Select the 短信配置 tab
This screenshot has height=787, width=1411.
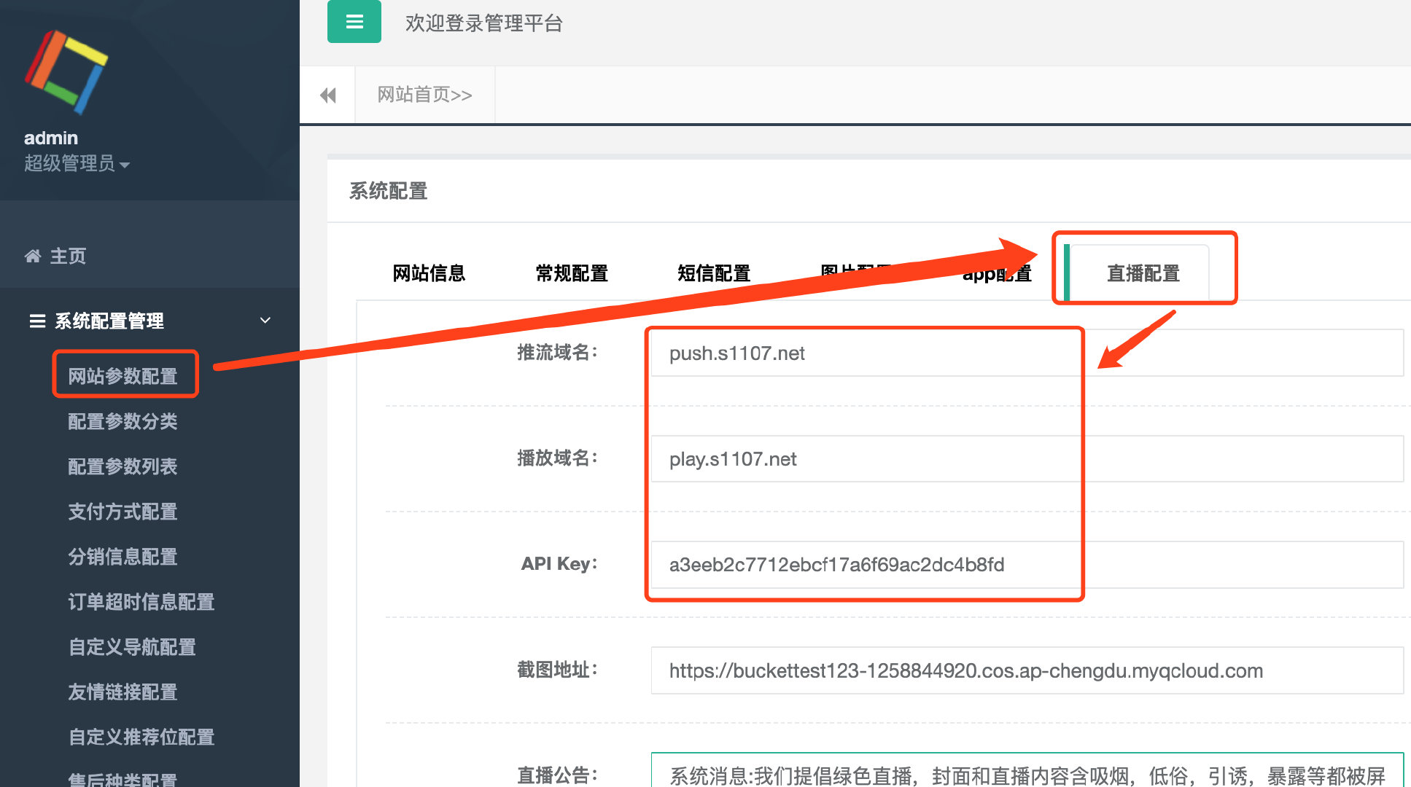(x=714, y=273)
